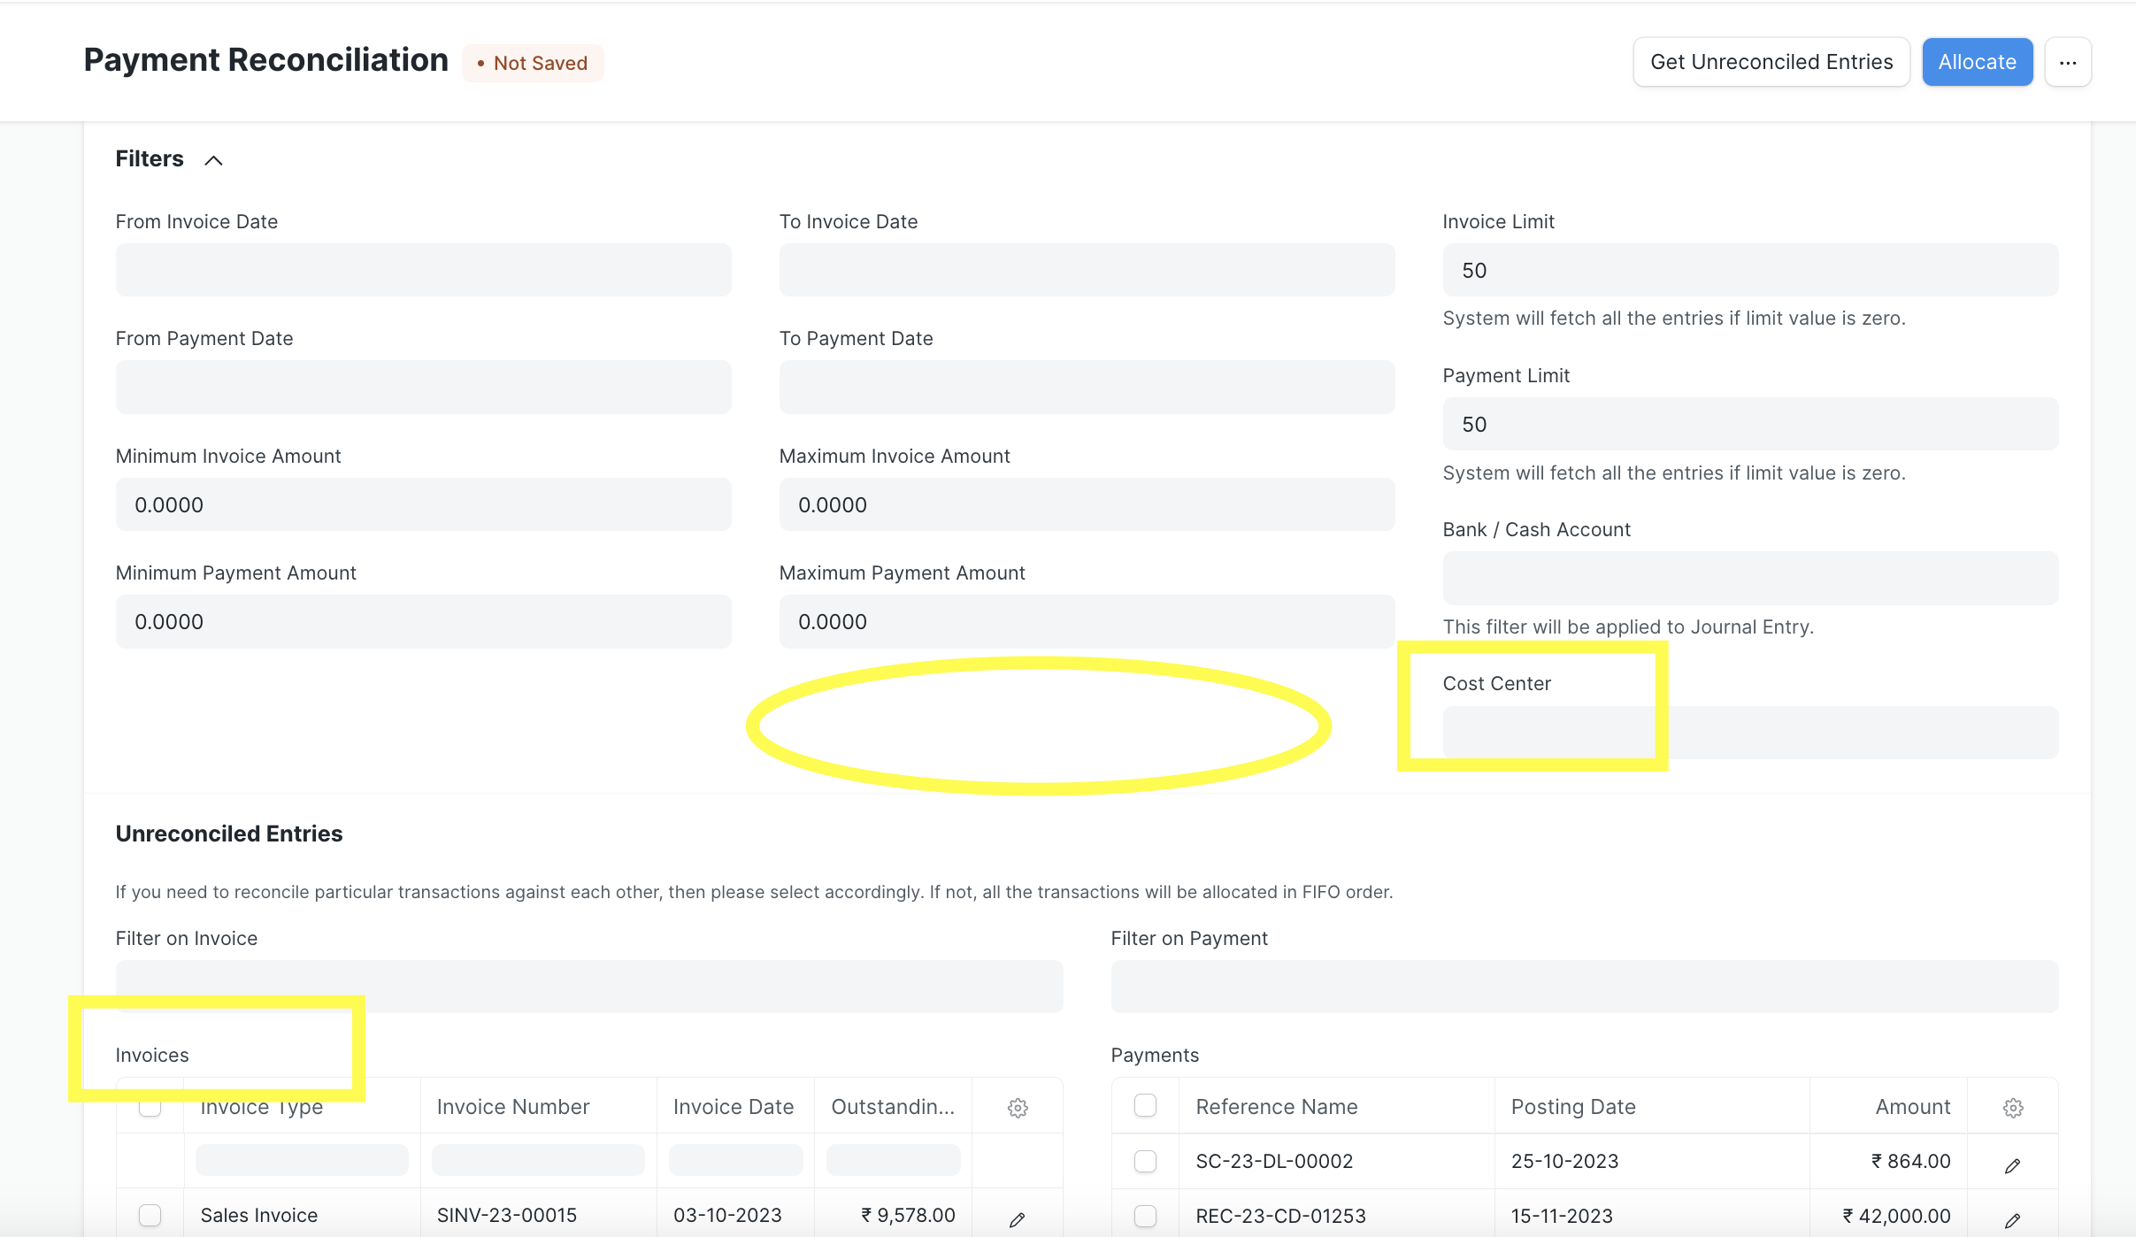Select the checkbox for payment SC-23-DL-00002
The height and width of the screenshot is (1237, 2136).
click(1145, 1161)
